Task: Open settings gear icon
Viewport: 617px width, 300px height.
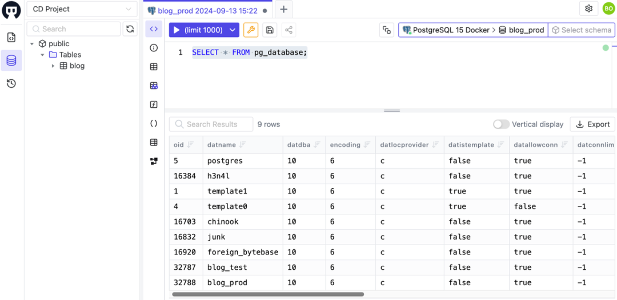Action: tap(588, 9)
